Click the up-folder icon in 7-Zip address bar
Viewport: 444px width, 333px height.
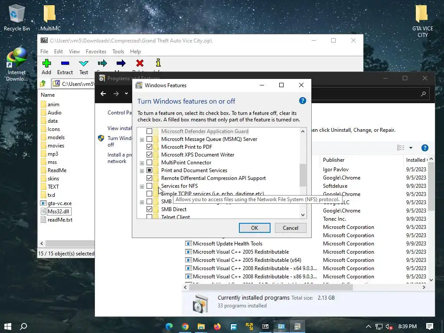click(43, 84)
